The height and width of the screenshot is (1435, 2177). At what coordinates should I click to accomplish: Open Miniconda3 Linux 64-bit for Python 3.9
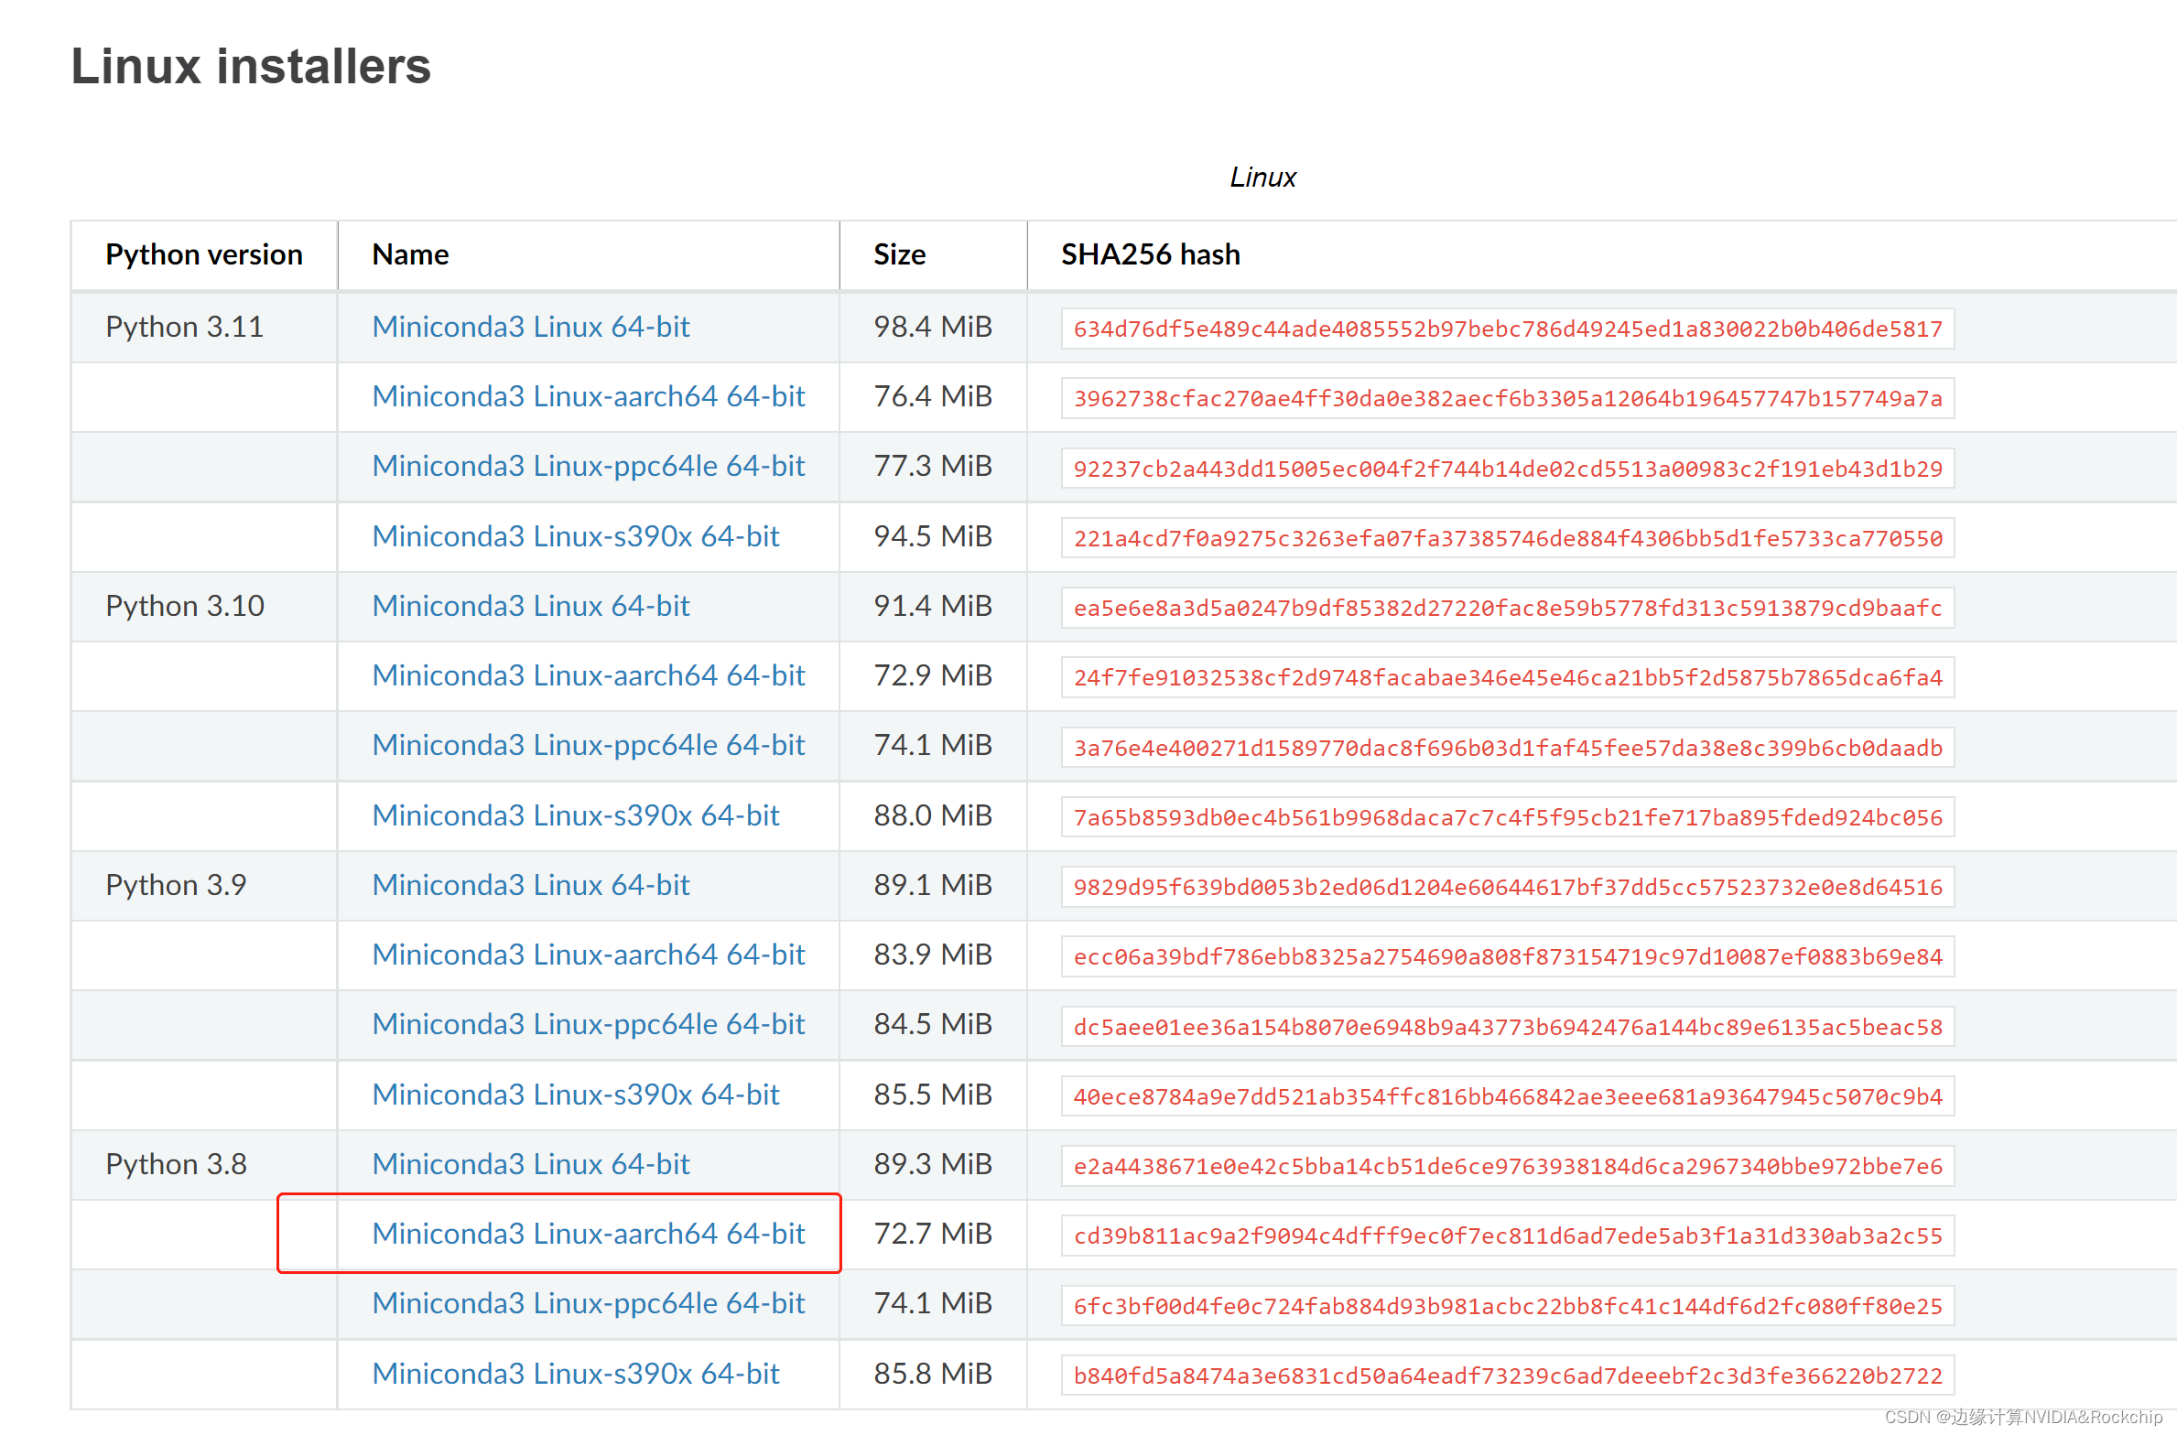tap(531, 885)
